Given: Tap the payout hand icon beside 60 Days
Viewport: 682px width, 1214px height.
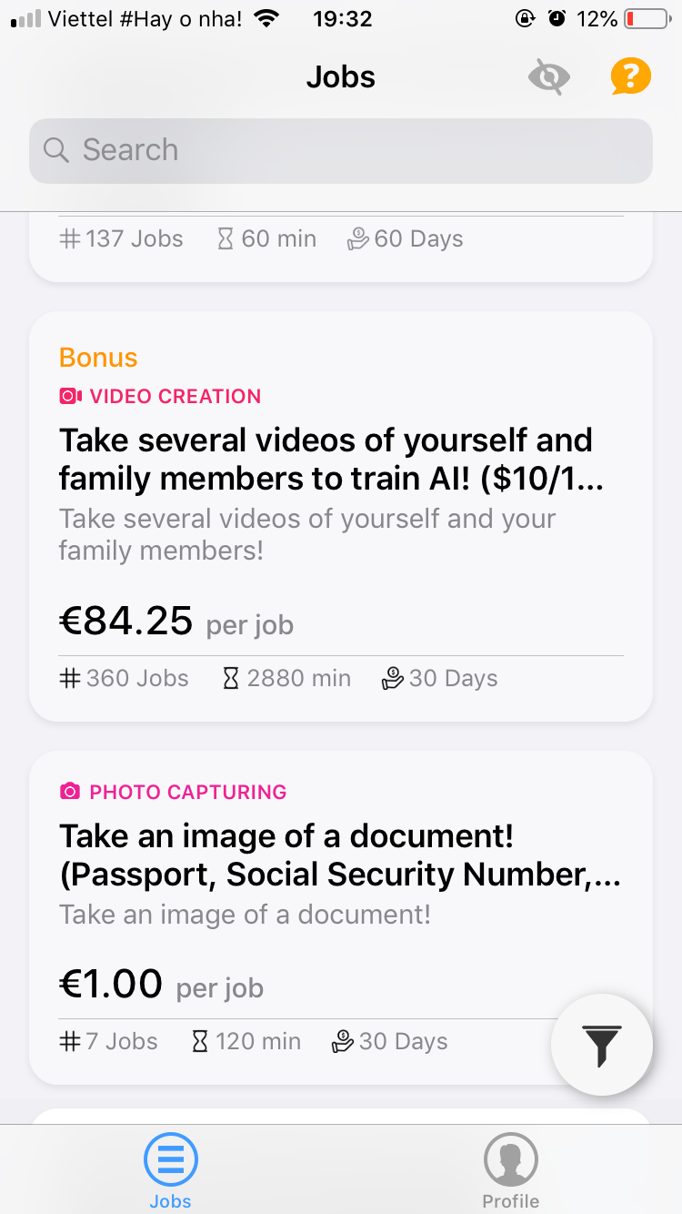Looking at the screenshot, I should tap(358, 238).
